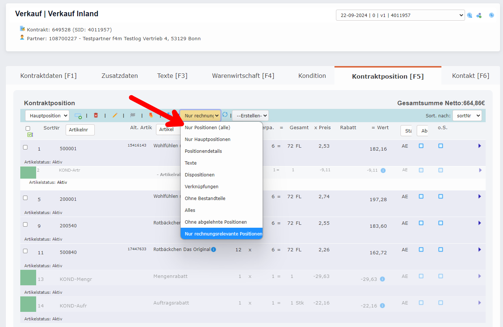
Task: Click the Artikelnr filter input field
Action: [x=80, y=130]
